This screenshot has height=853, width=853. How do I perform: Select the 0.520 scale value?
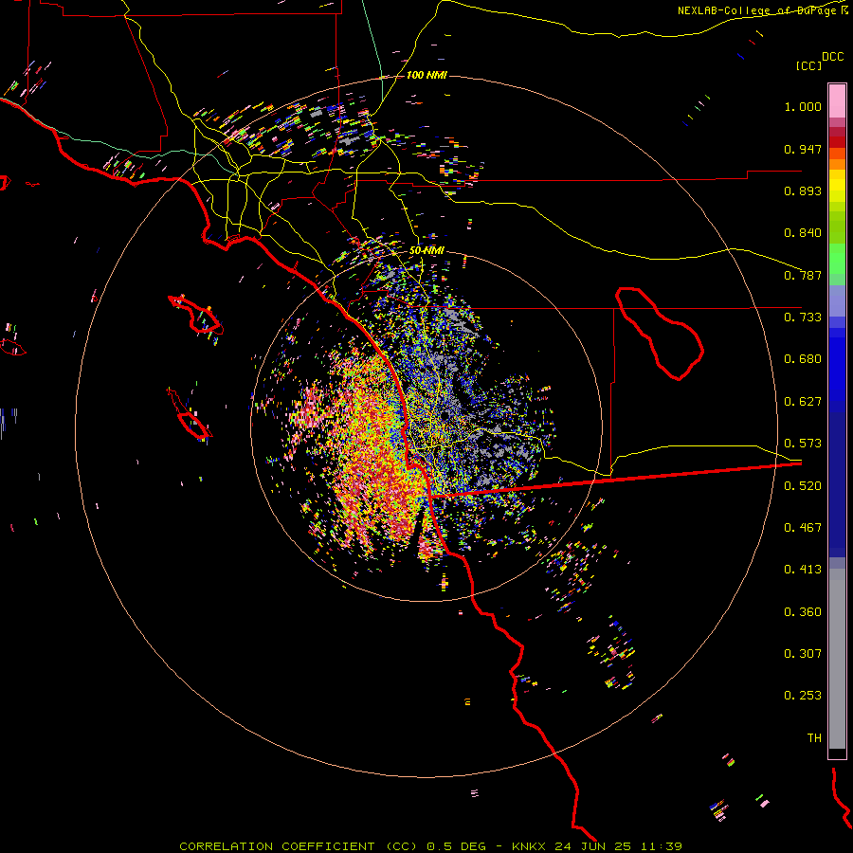[x=803, y=486]
